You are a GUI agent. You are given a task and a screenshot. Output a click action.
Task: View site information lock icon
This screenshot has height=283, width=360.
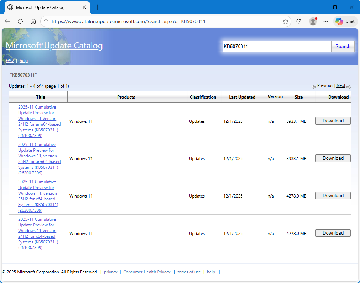pos(46,21)
